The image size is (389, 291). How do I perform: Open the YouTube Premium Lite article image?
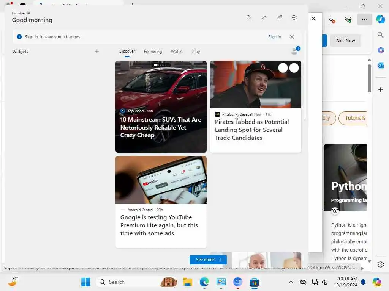tap(161, 180)
